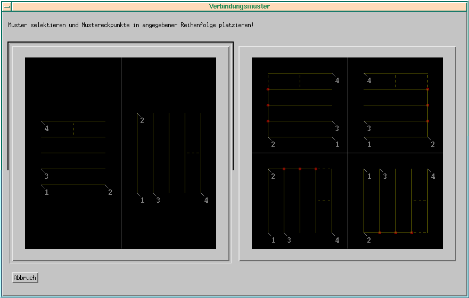Image resolution: width=469 pixels, height=298 pixels.
Task: Select the vertical-lines pattern in the left panel
Action: pos(169,153)
